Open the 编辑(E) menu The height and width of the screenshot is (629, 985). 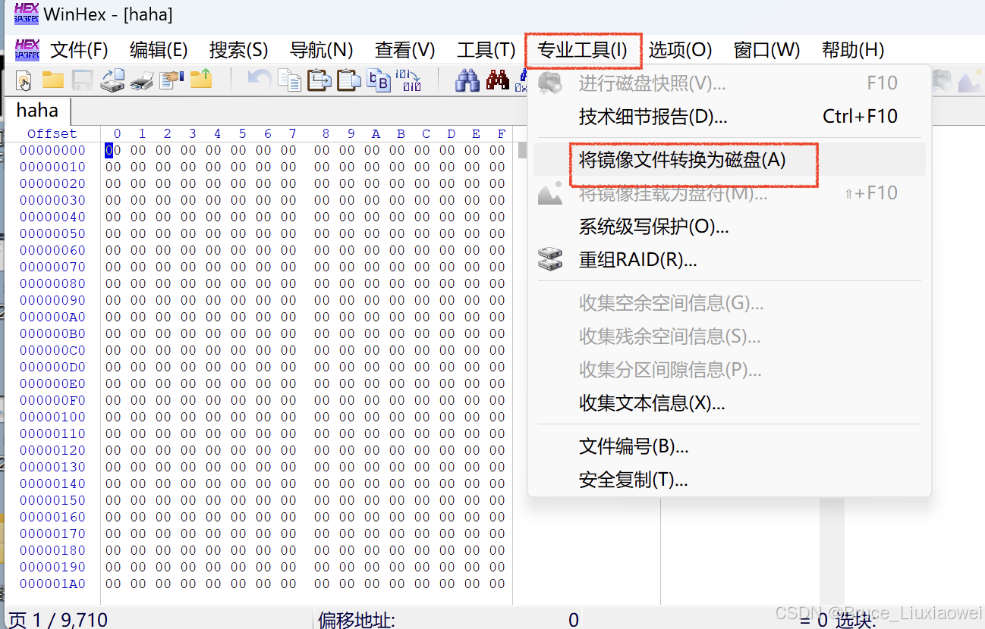(159, 50)
